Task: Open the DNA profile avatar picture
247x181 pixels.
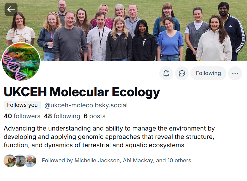Action: tap(21, 62)
